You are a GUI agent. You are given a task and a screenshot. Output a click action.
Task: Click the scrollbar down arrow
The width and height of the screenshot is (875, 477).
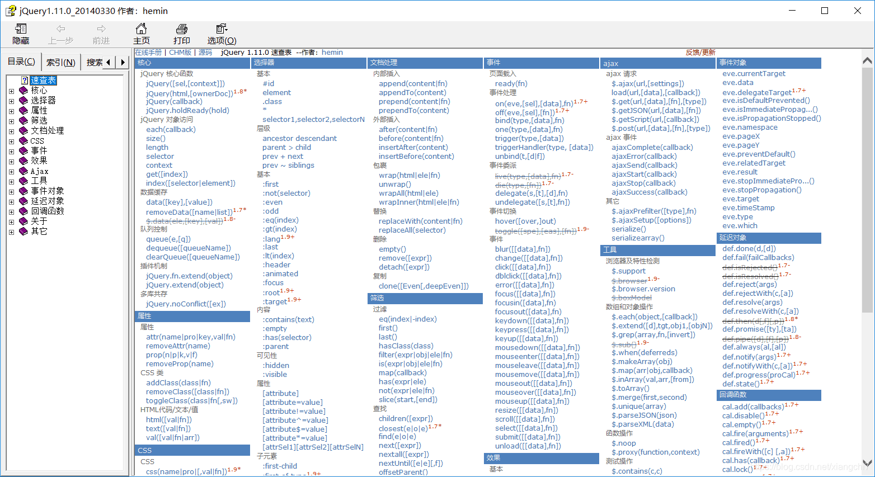coord(867,463)
